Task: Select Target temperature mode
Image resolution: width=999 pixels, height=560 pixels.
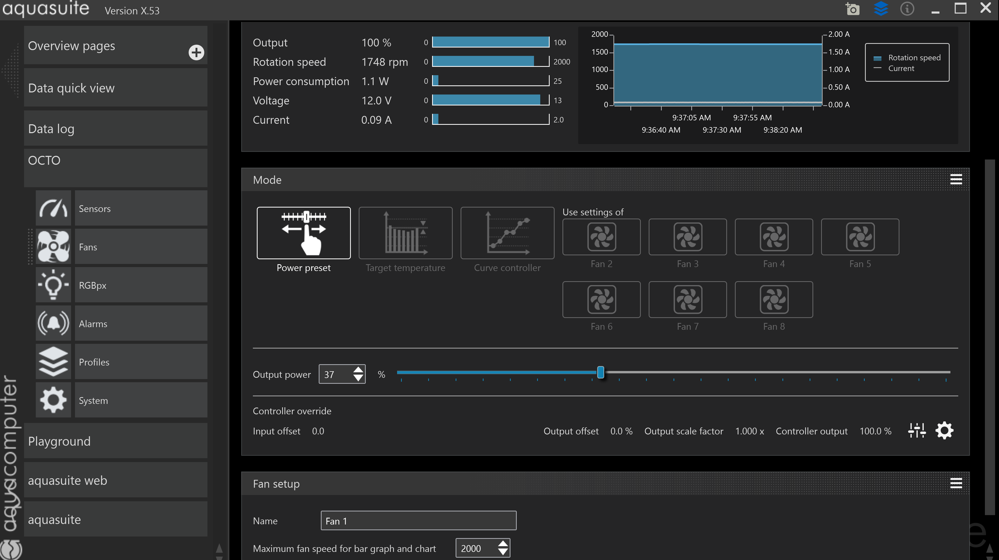Action: pyautogui.click(x=405, y=233)
